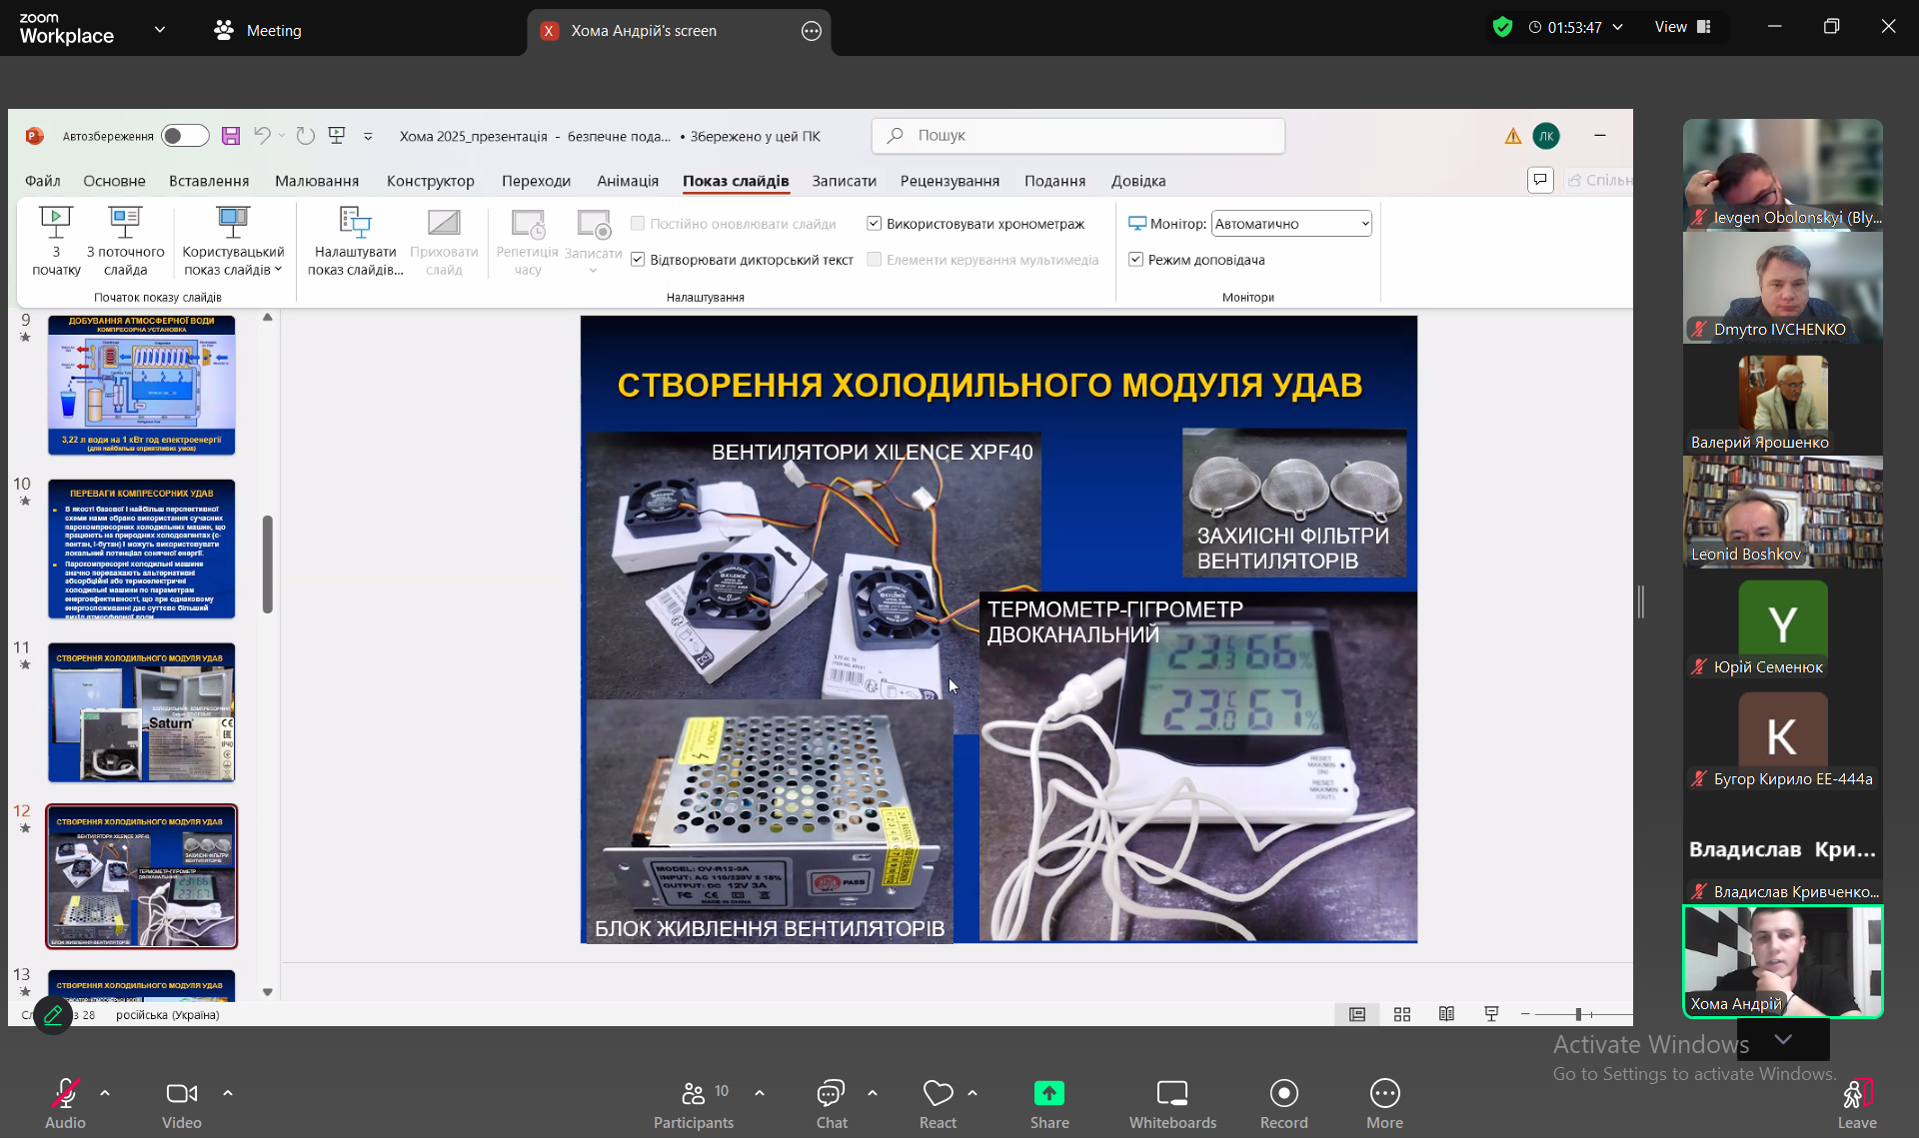Expand Zoom Workplace dropdown chevron

tap(160, 30)
